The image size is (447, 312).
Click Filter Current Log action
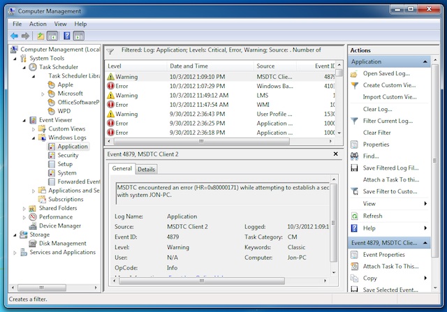(388, 121)
